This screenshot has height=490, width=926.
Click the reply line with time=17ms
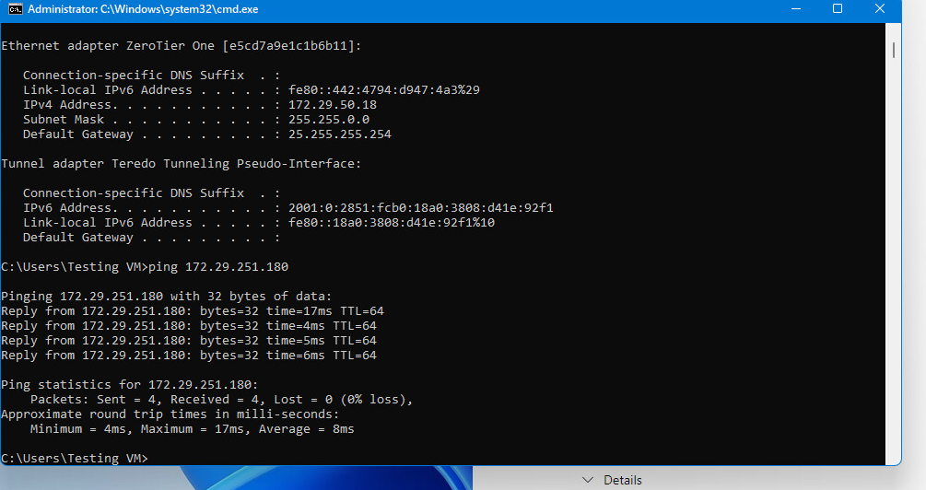coord(193,311)
